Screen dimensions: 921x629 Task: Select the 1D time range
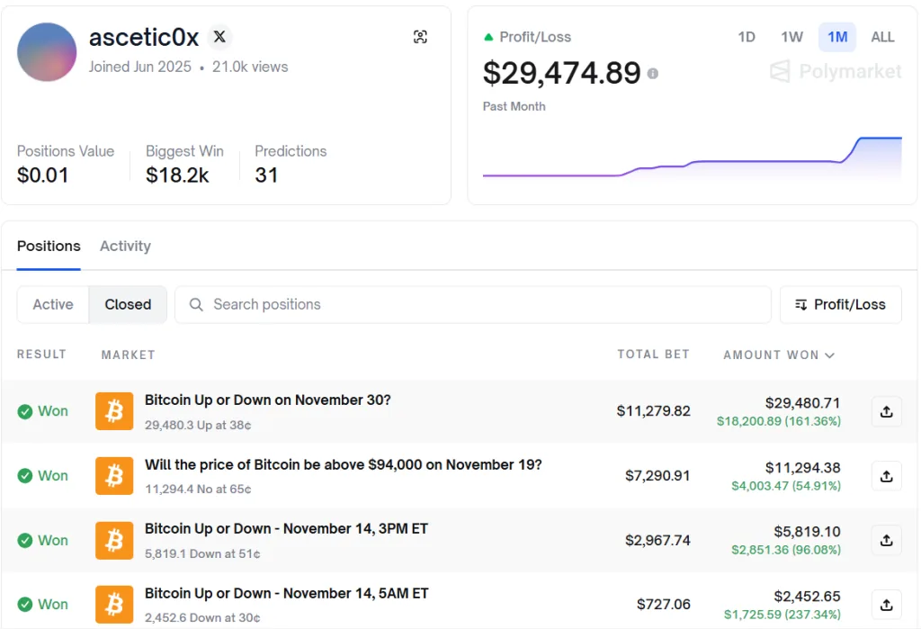pos(746,37)
